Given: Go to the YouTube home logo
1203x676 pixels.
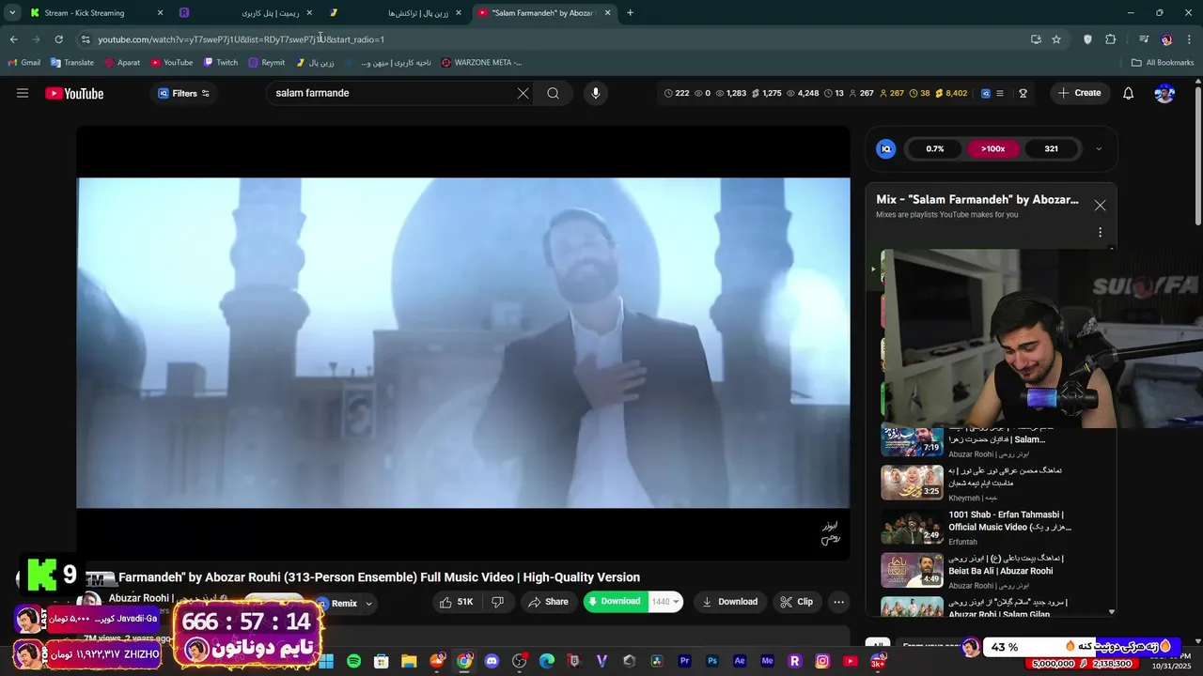Looking at the screenshot, I should pos(74,93).
